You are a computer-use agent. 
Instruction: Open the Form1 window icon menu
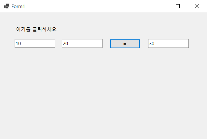(7, 6)
